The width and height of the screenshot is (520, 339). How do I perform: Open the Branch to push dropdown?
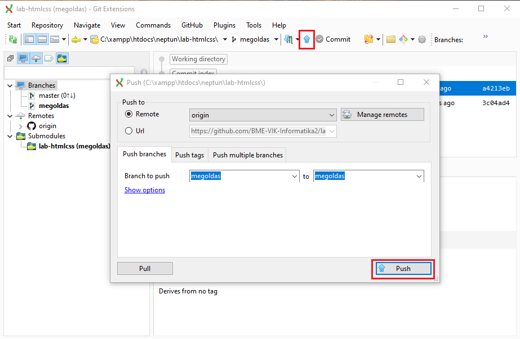tap(295, 177)
